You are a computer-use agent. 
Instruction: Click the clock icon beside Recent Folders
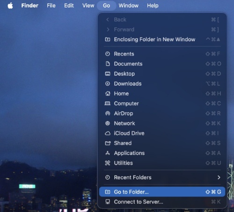pyautogui.click(x=108, y=177)
